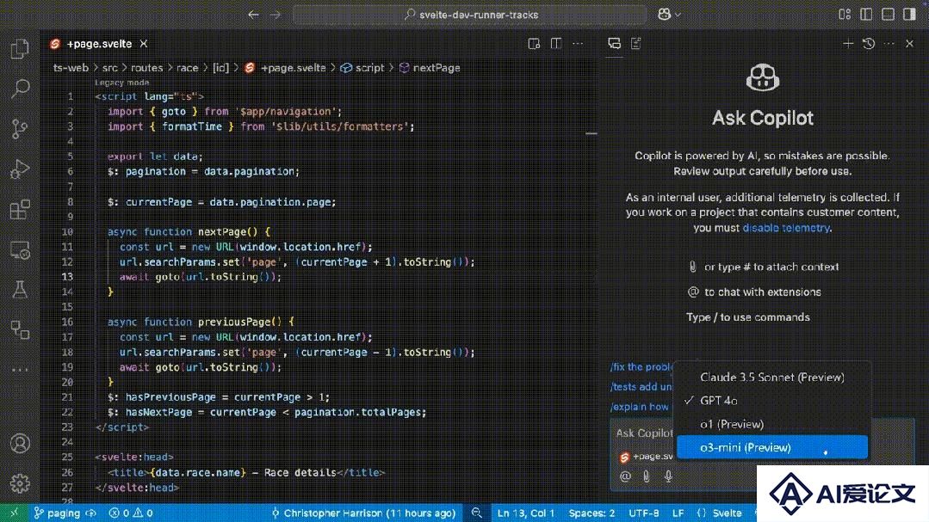Choose o3-mini (Preview) model

[772, 447]
